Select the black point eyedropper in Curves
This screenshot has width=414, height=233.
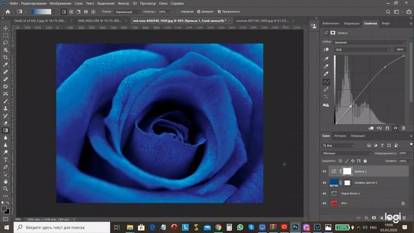click(x=326, y=59)
